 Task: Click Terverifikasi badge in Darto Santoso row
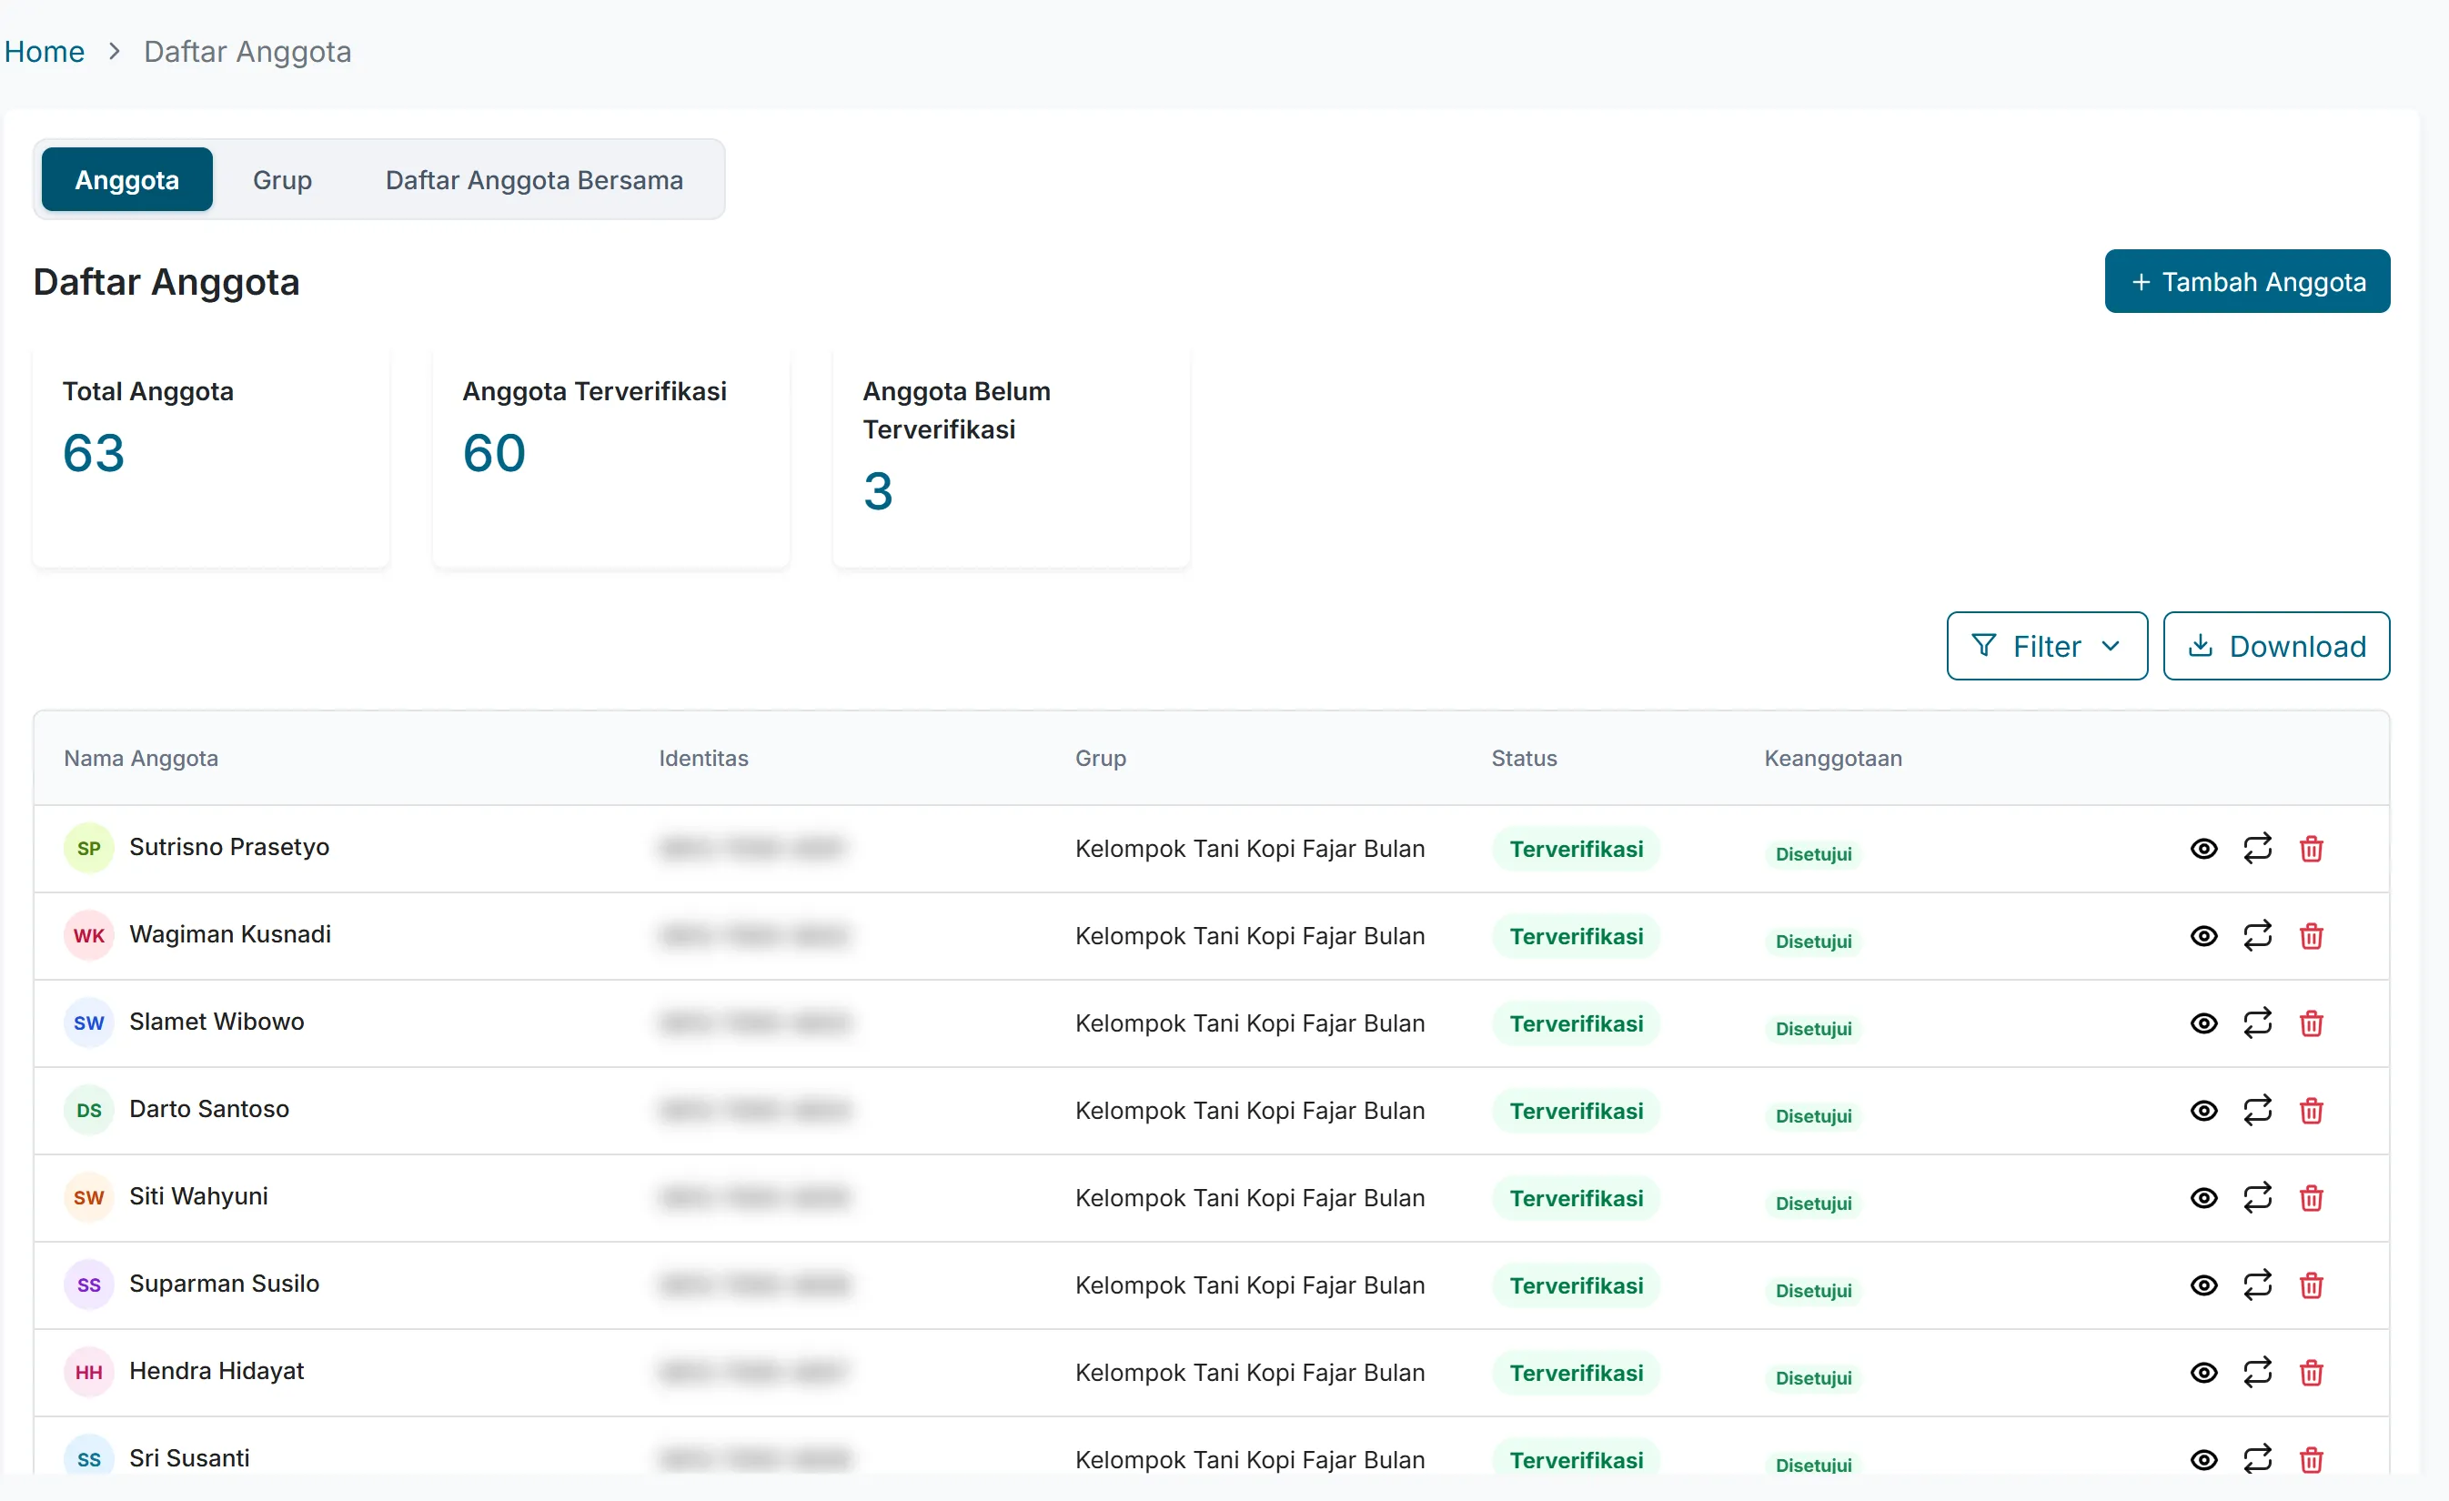(x=1577, y=1112)
